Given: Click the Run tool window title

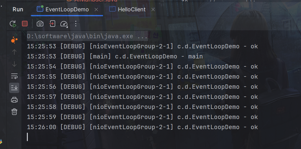Looking at the screenshot, I should point(18,9).
